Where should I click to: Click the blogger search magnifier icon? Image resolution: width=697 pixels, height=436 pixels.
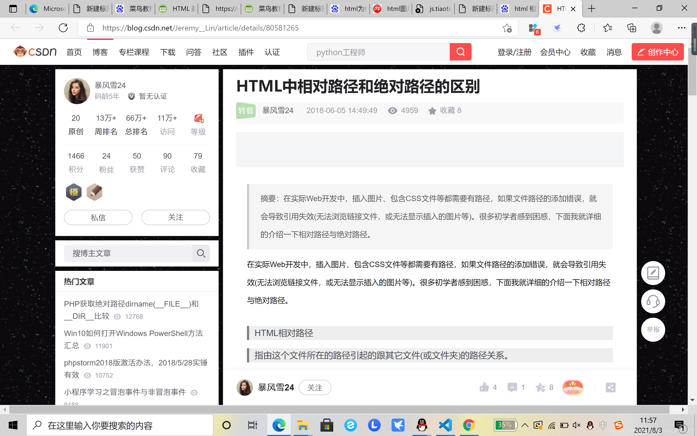click(x=201, y=253)
